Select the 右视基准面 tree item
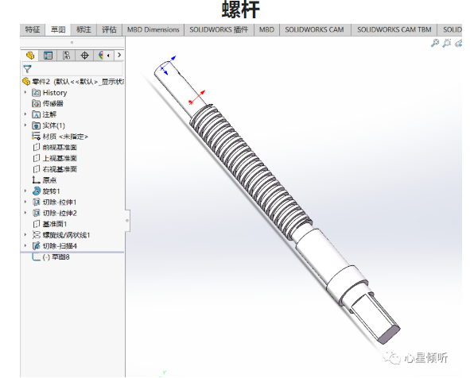This screenshot has width=470, height=378. point(55,169)
